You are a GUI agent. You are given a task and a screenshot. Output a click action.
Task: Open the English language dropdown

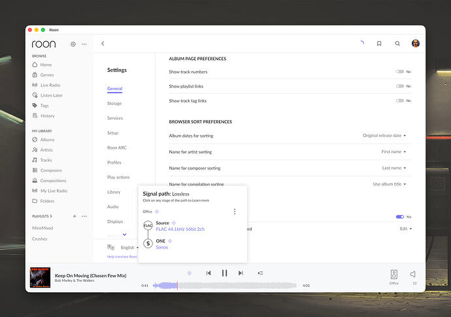(129, 247)
